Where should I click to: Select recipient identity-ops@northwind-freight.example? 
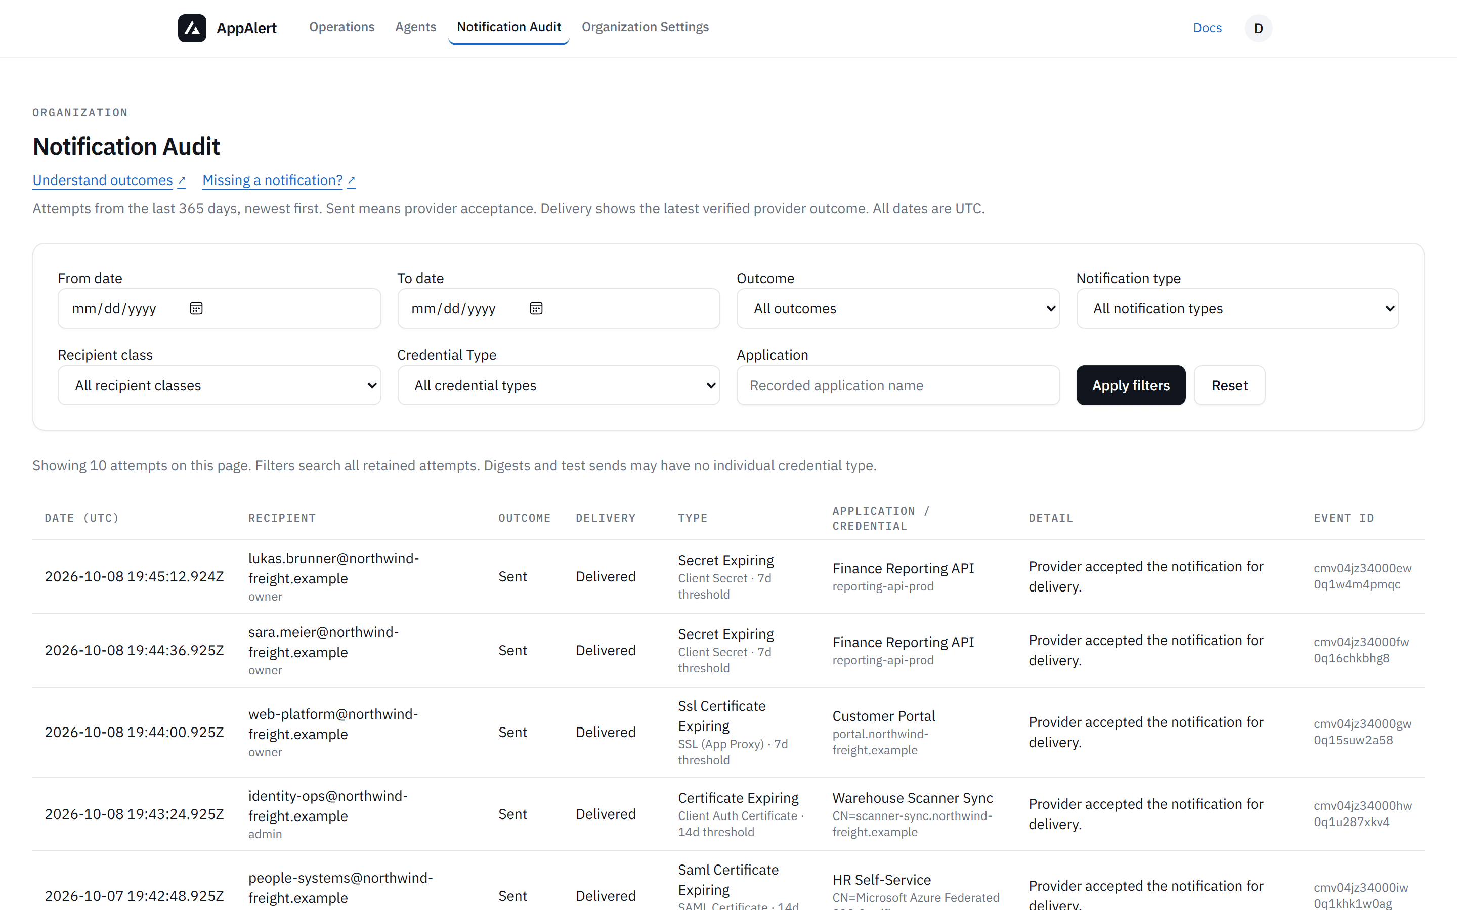328,806
